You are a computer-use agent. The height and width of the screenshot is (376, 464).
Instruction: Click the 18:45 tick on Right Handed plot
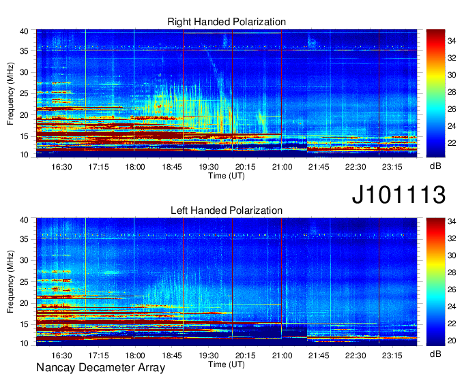coord(172,167)
